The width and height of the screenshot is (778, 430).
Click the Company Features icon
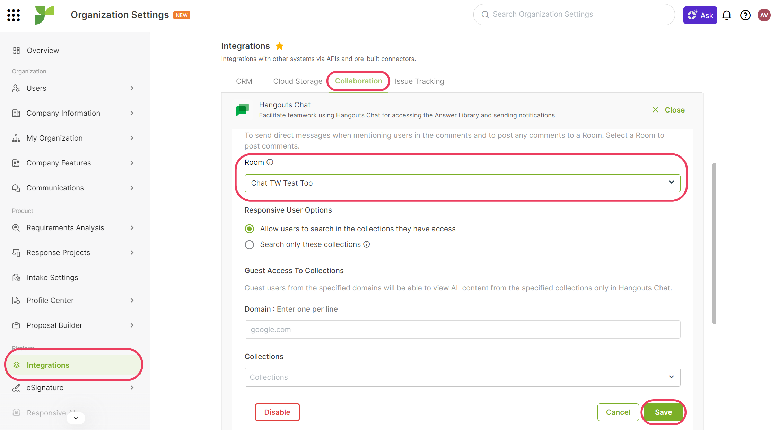[x=16, y=163]
